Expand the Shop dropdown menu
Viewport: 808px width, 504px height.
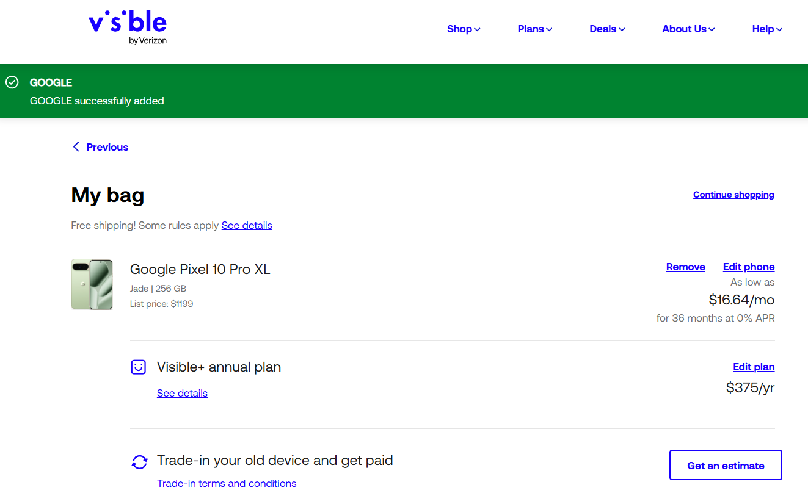pos(464,29)
